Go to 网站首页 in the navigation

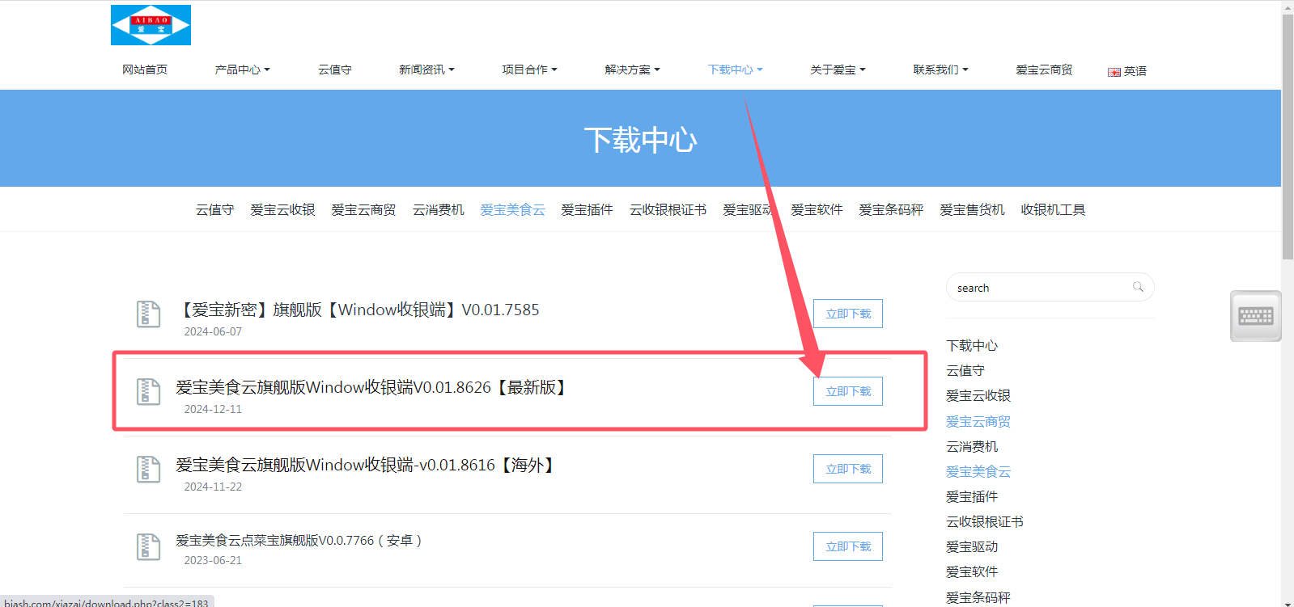click(145, 70)
